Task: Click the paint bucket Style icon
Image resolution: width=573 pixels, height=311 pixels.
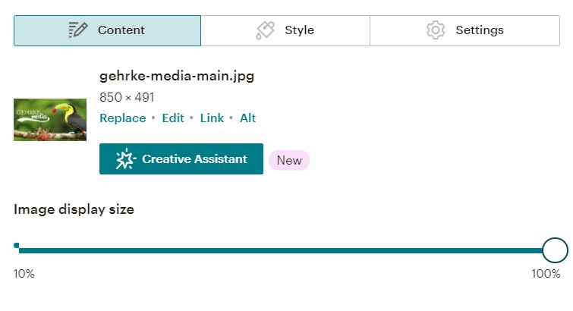Action: 265,30
